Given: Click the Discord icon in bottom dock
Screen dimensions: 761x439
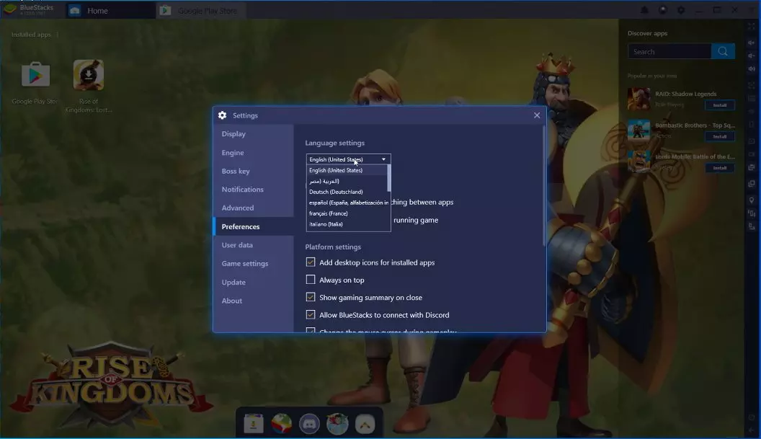Looking at the screenshot, I should (x=309, y=424).
